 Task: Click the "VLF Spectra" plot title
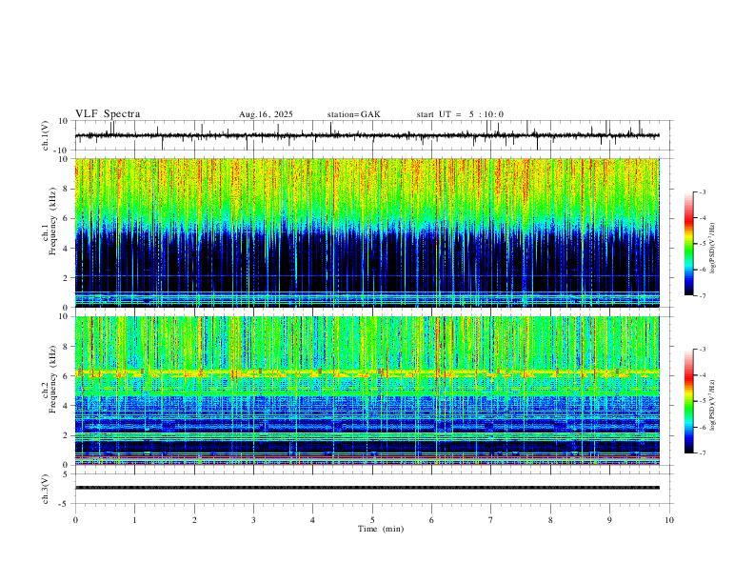[x=108, y=114]
